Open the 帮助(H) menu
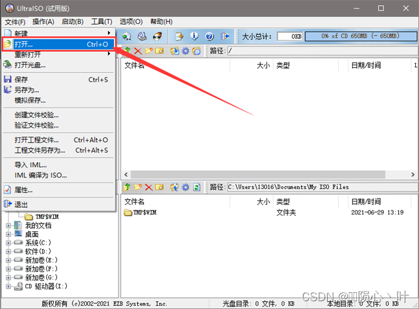This screenshot has width=419, height=309. point(161,21)
